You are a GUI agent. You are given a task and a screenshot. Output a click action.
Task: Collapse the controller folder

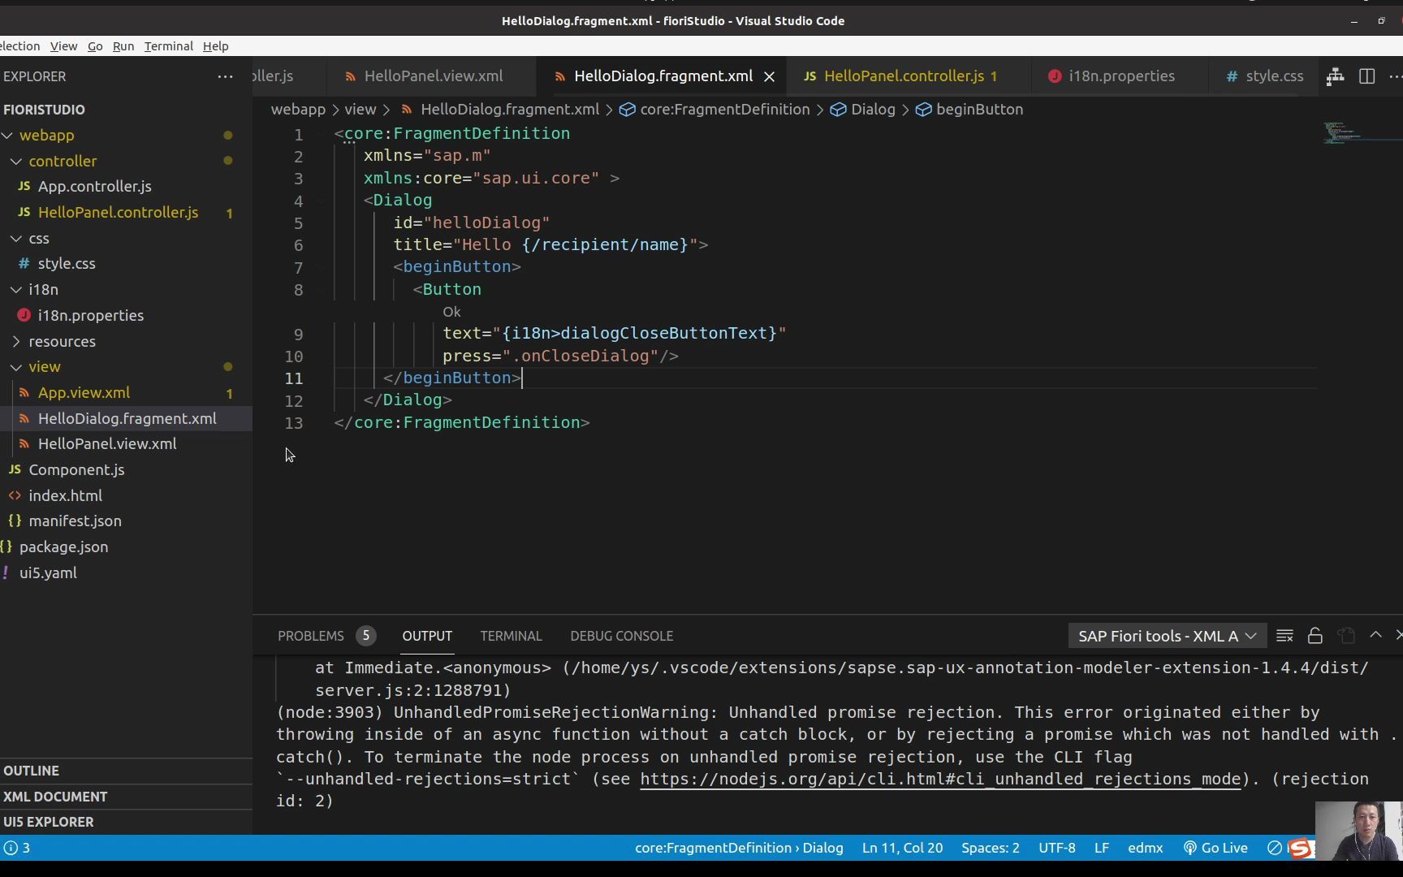coord(16,161)
